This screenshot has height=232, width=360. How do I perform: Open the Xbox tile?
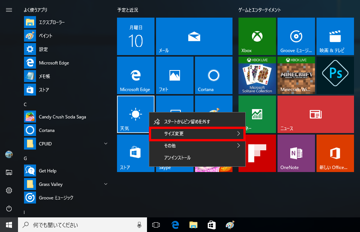[257, 36]
